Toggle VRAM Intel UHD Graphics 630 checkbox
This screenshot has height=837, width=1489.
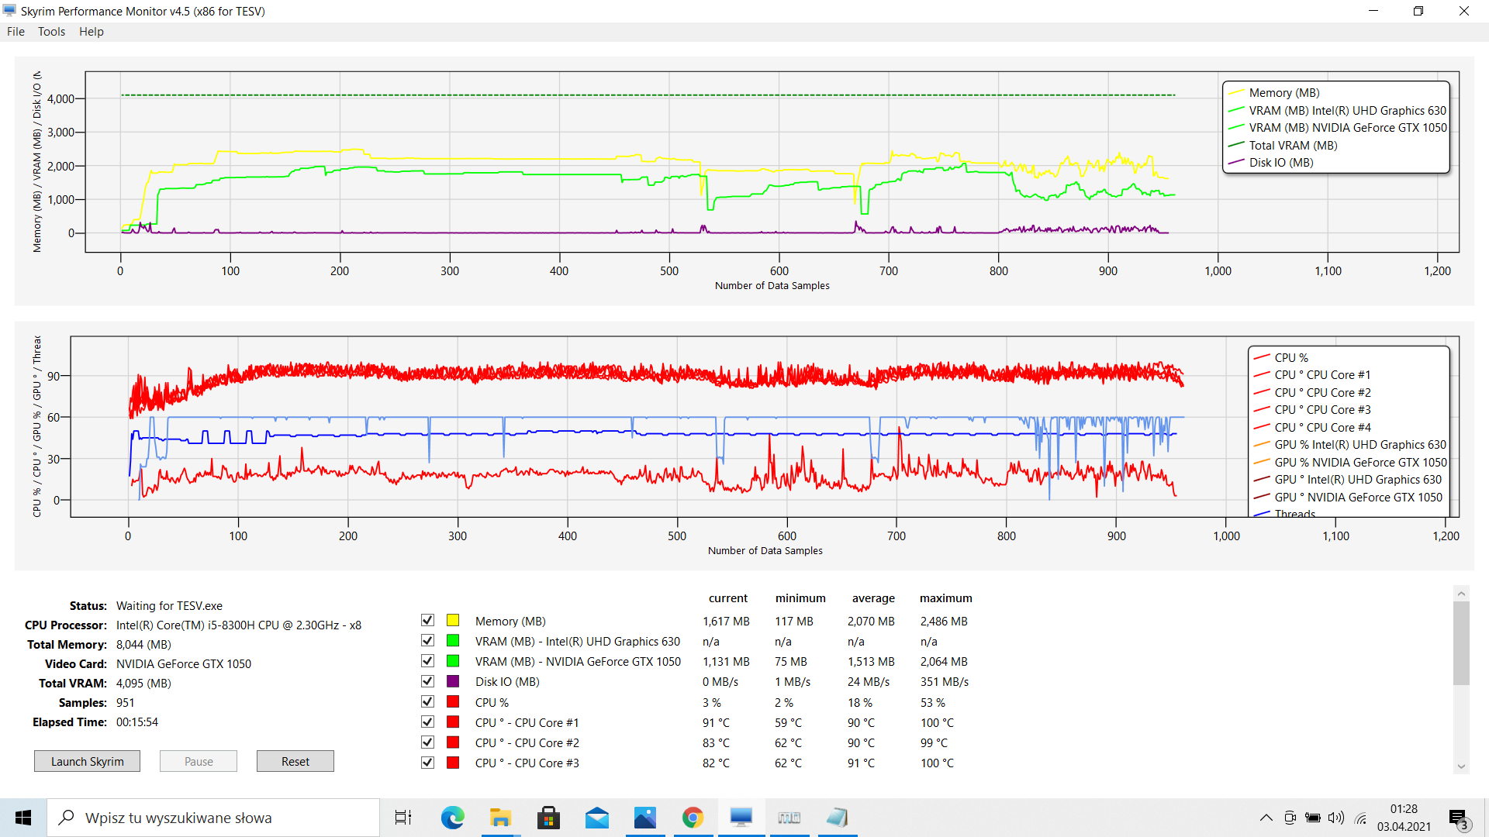coord(427,641)
